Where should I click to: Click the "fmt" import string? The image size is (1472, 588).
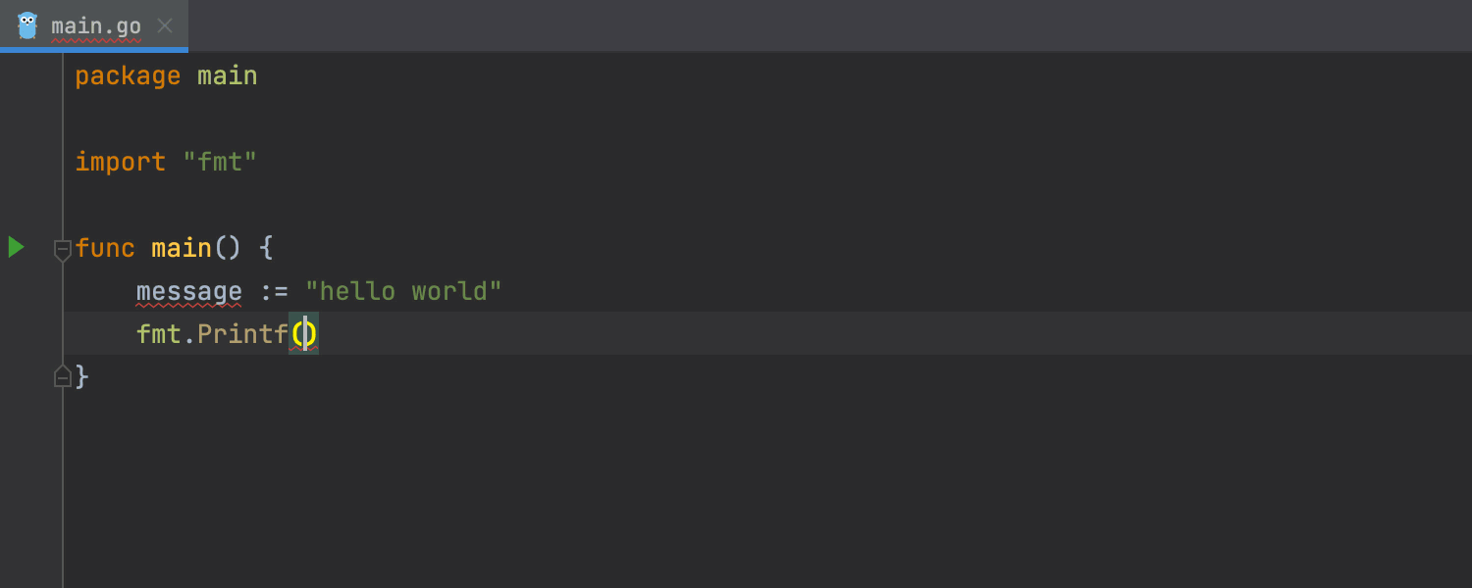220,162
